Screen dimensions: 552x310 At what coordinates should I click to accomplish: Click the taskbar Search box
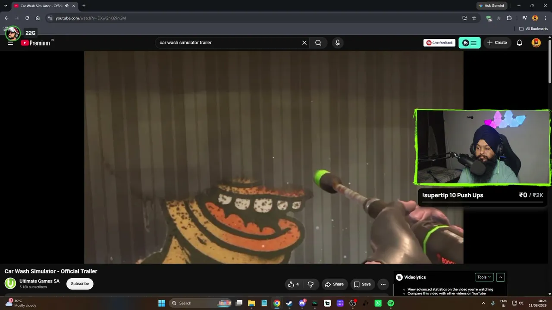[201, 303]
